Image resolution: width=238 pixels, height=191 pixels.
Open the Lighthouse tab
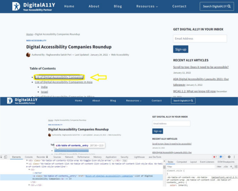tap(139, 157)
